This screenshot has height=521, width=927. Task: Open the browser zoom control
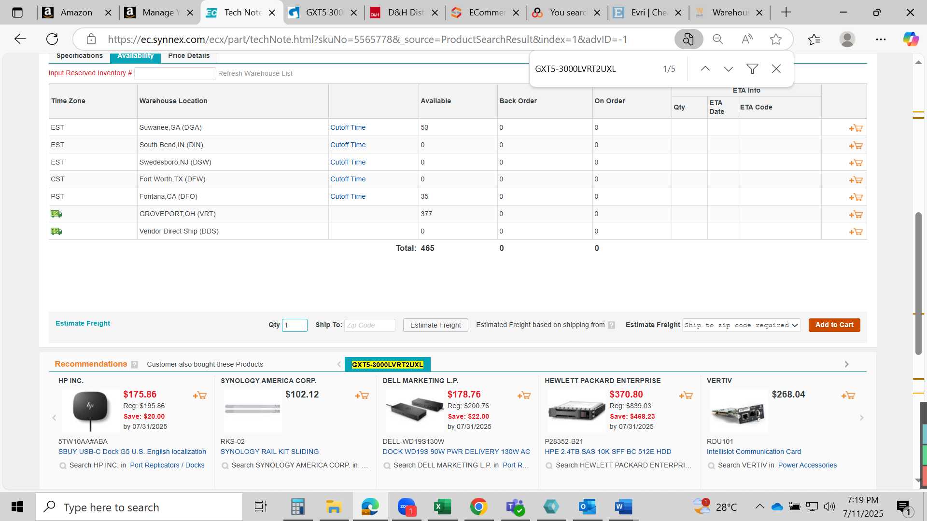pos(718,39)
